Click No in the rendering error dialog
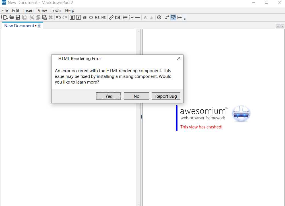The image size is (285, 206). click(x=137, y=96)
